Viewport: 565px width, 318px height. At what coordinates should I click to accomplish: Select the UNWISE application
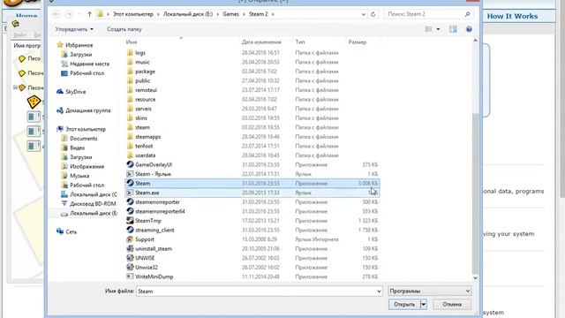tap(252, 258)
